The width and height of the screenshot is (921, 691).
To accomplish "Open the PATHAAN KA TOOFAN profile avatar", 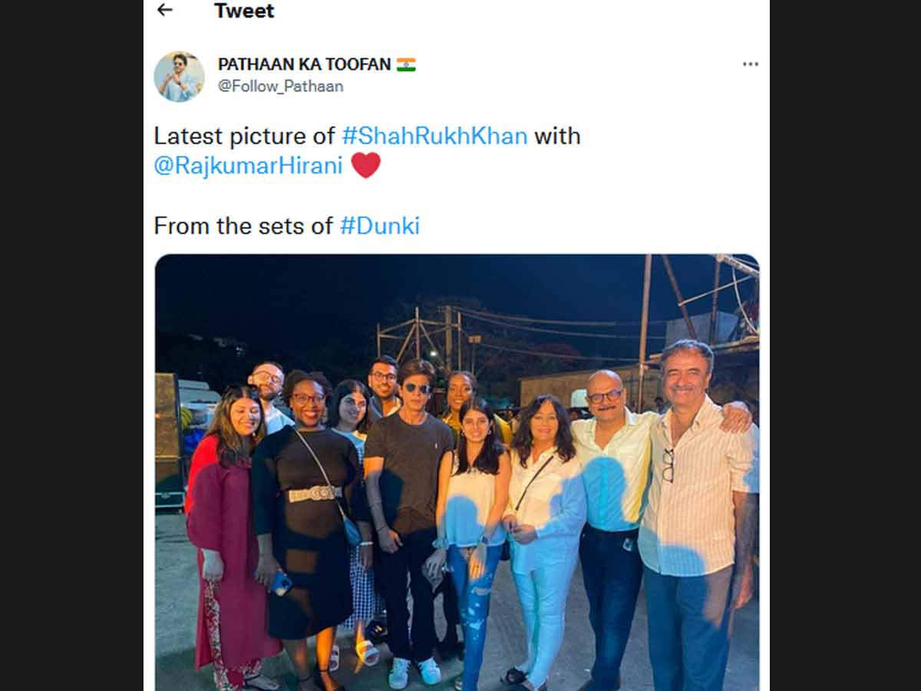I will [179, 77].
